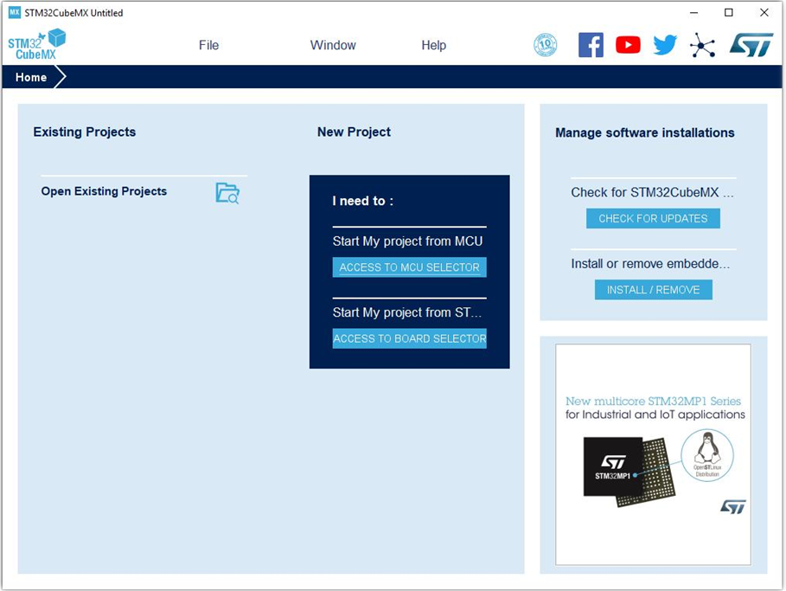786x591 pixels.
Task: Click the 'New Project' heading
Action: coord(354,132)
